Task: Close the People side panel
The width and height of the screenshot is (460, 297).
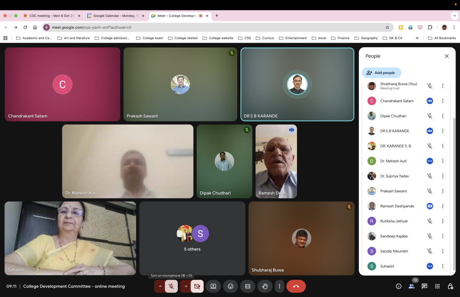Action: tap(447, 56)
